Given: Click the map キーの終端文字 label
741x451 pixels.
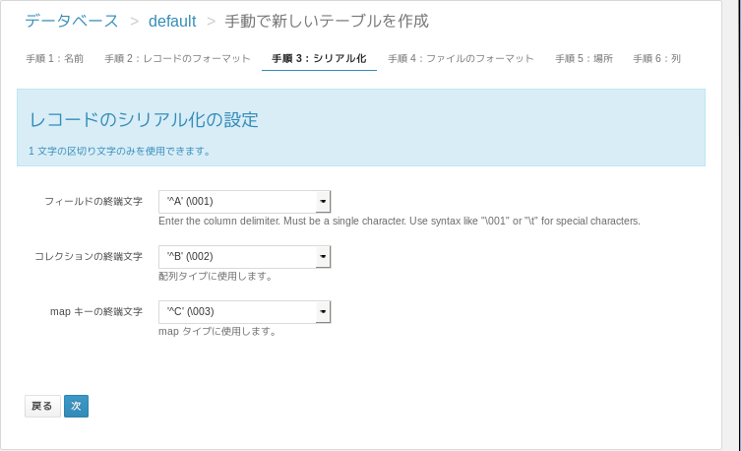Looking at the screenshot, I should (x=96, y=312).
